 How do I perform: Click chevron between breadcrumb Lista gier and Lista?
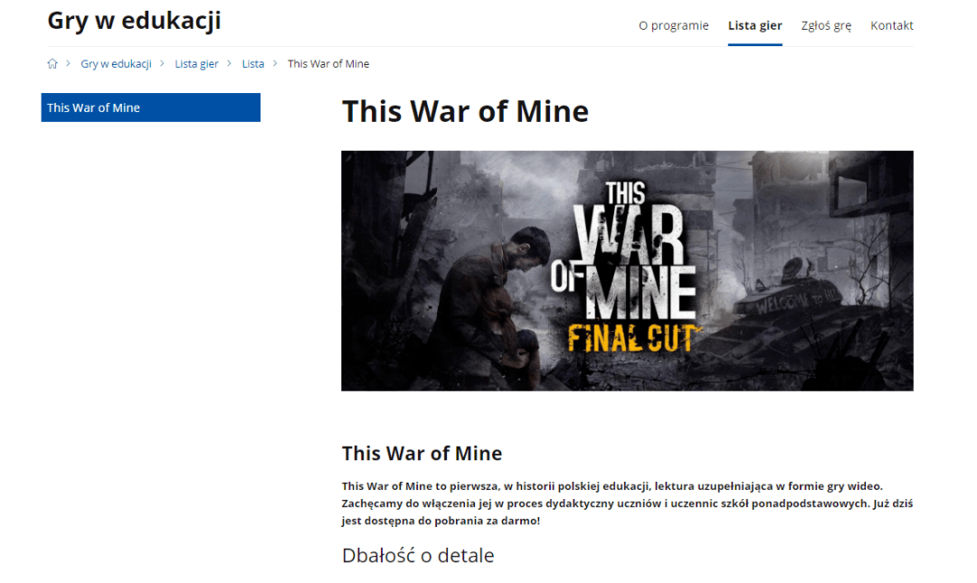click(x=229, y=63)
